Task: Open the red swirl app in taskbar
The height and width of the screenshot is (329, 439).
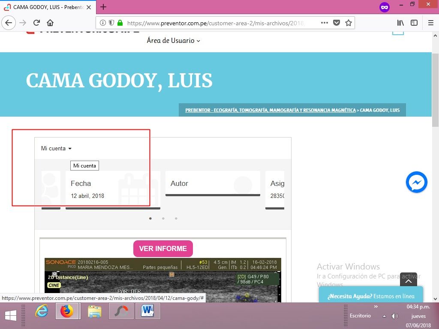Action: point(121,311)
